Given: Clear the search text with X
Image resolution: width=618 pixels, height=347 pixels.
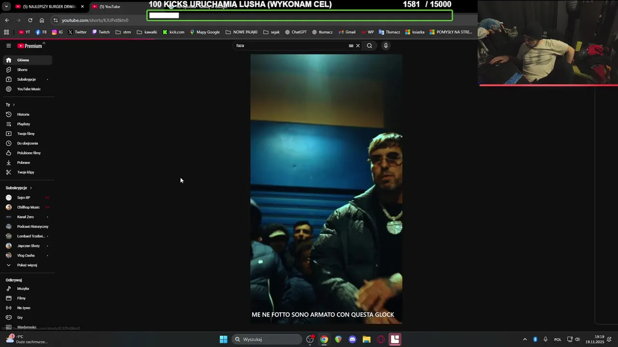Looking at the screenshot, I should tap(358, 46).
